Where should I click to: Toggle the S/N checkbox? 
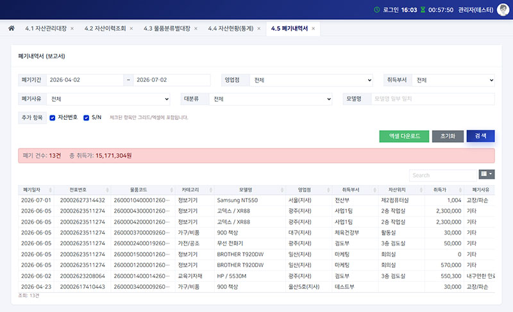(86, 118)
